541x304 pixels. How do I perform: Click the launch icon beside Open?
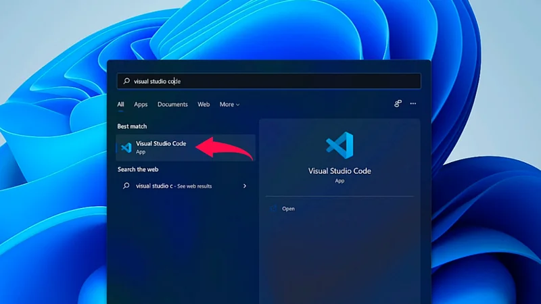[x=274, y=209]
